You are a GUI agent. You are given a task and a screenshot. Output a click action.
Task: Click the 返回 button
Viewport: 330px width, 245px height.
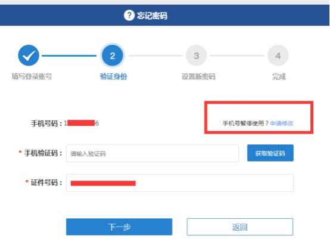tap(239, 227)
